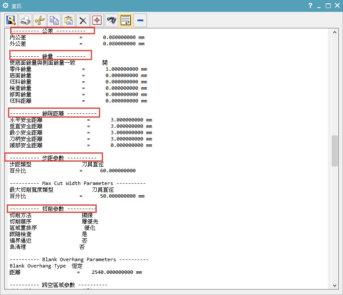
Task: Click the 檢查餘量 label
Action: point(21,88)
